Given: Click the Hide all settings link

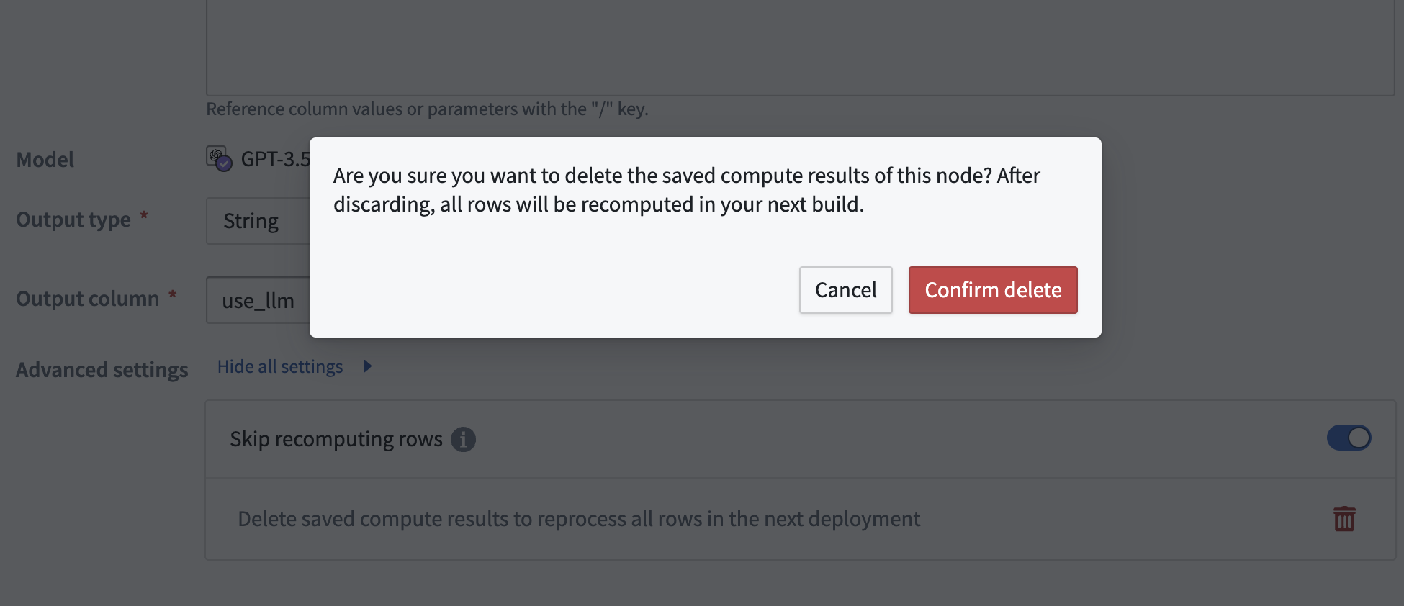Looking at the screenshot, I should point(280,366).
